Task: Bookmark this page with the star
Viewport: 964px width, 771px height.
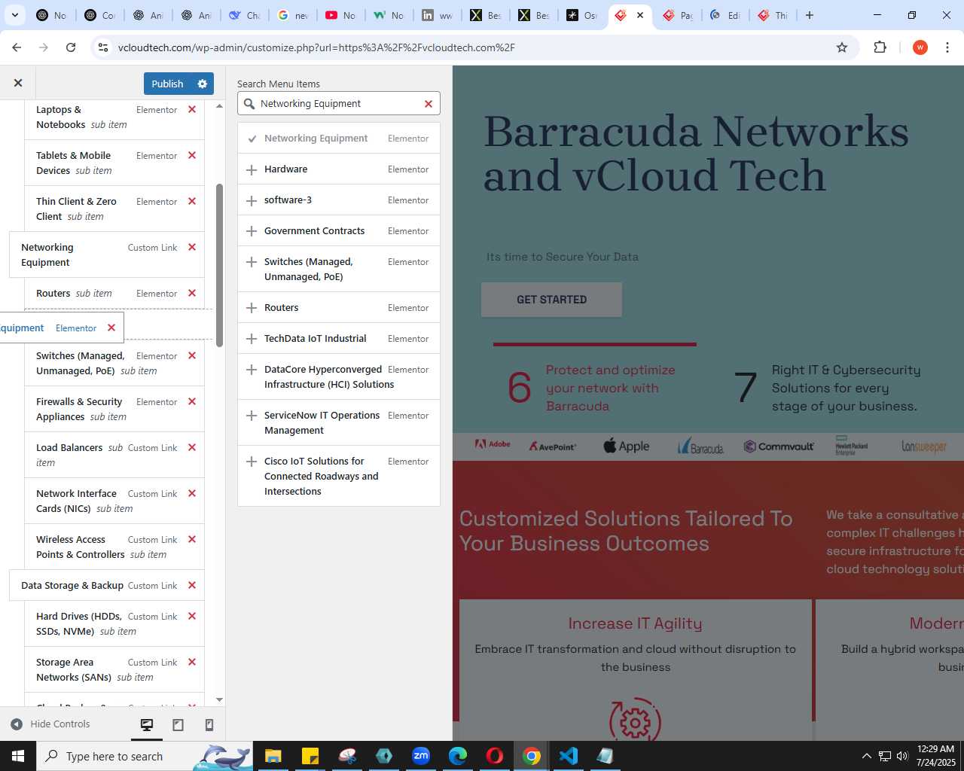Action: (x=842, y=47)
